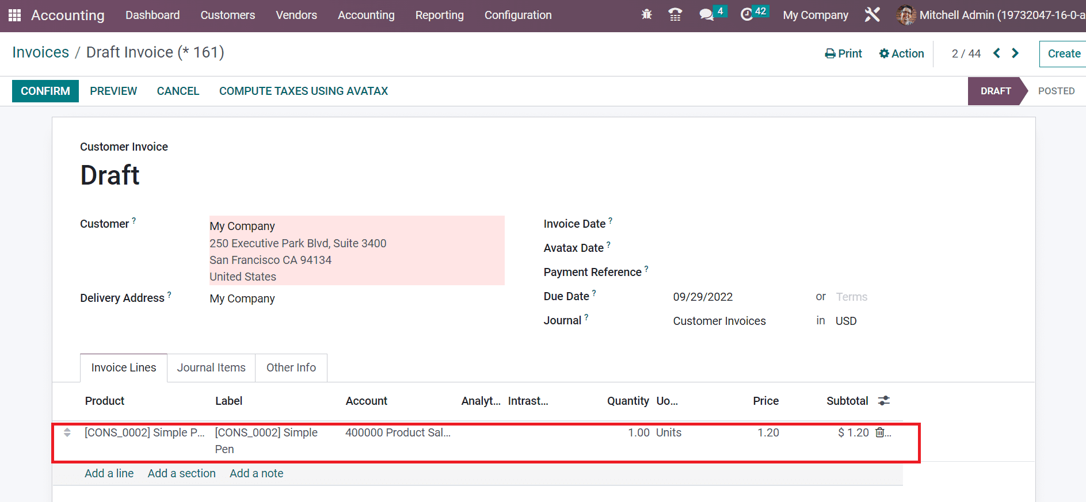
Task: Click Add a section link
Action: (182, 473)
